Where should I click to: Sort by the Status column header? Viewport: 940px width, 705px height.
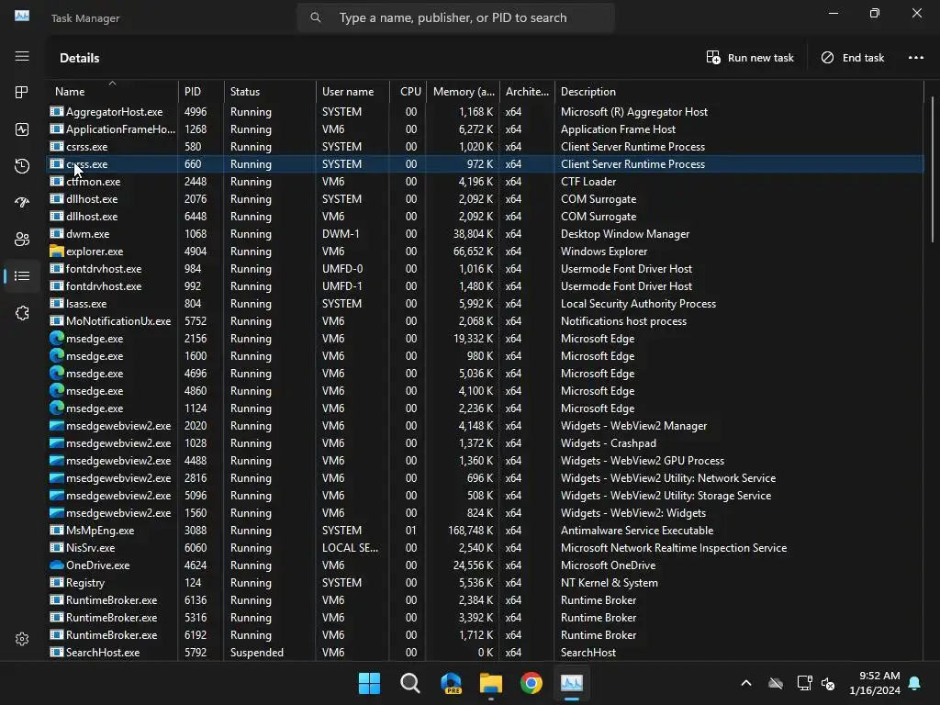point(270,91)
